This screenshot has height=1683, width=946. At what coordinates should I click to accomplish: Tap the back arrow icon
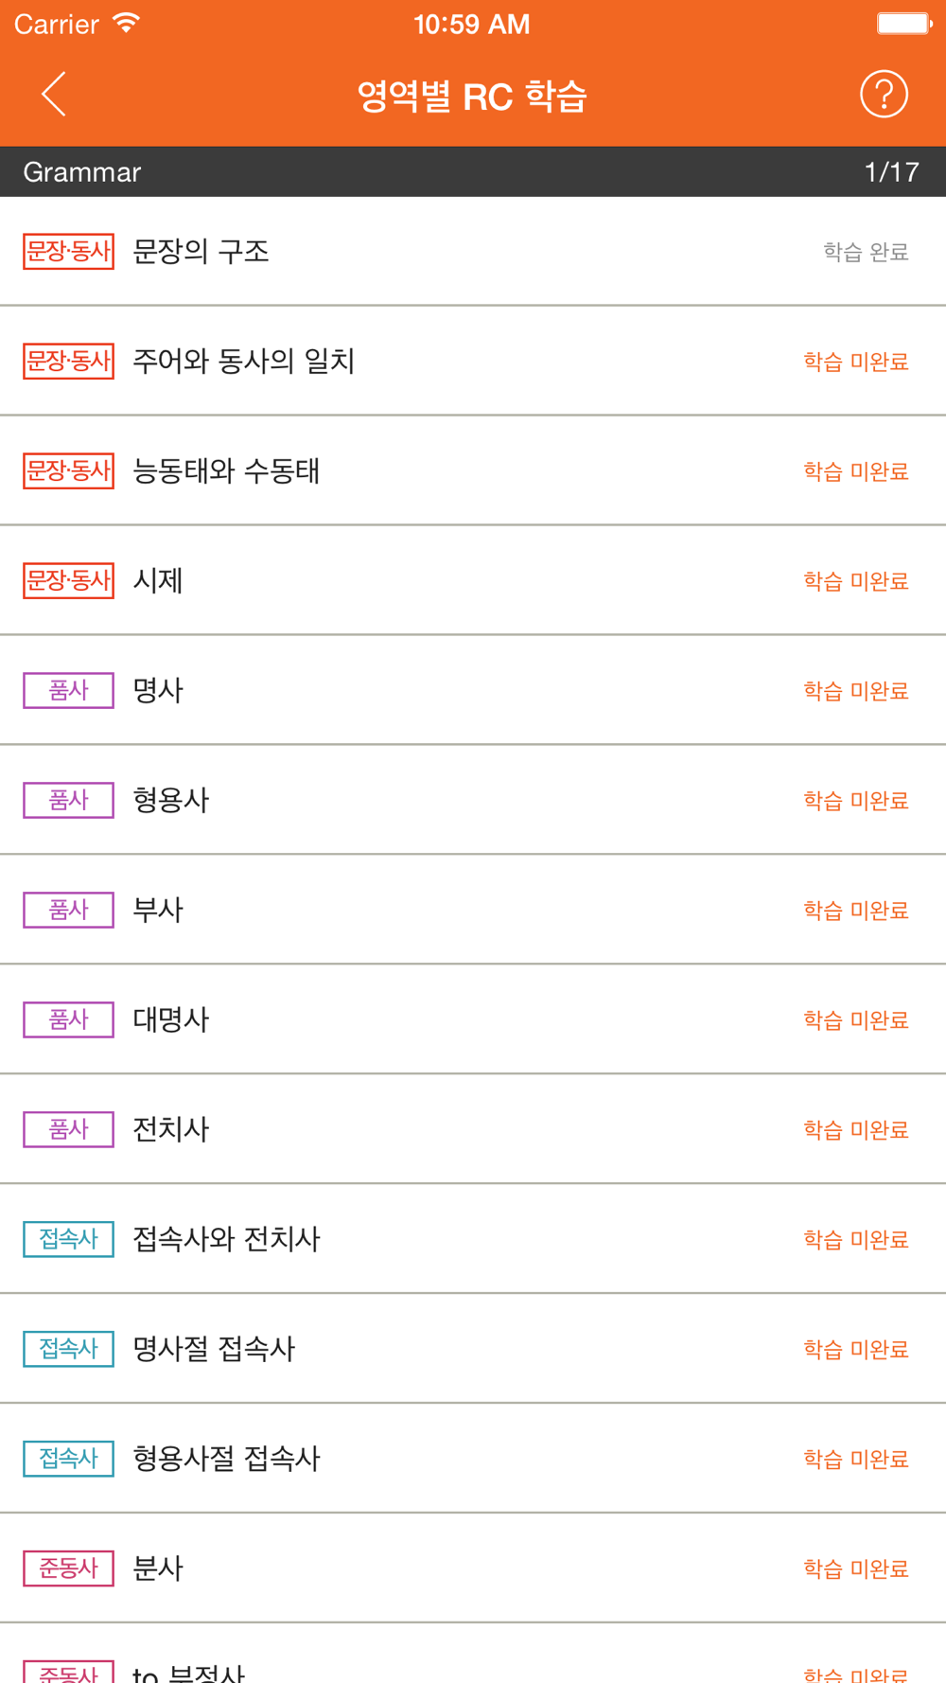click(54, 94)
